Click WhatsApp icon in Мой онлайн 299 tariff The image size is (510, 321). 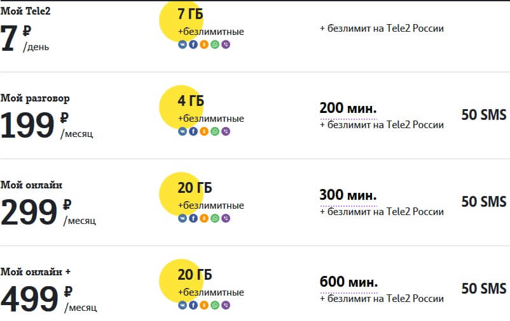[x=215, y=218]
